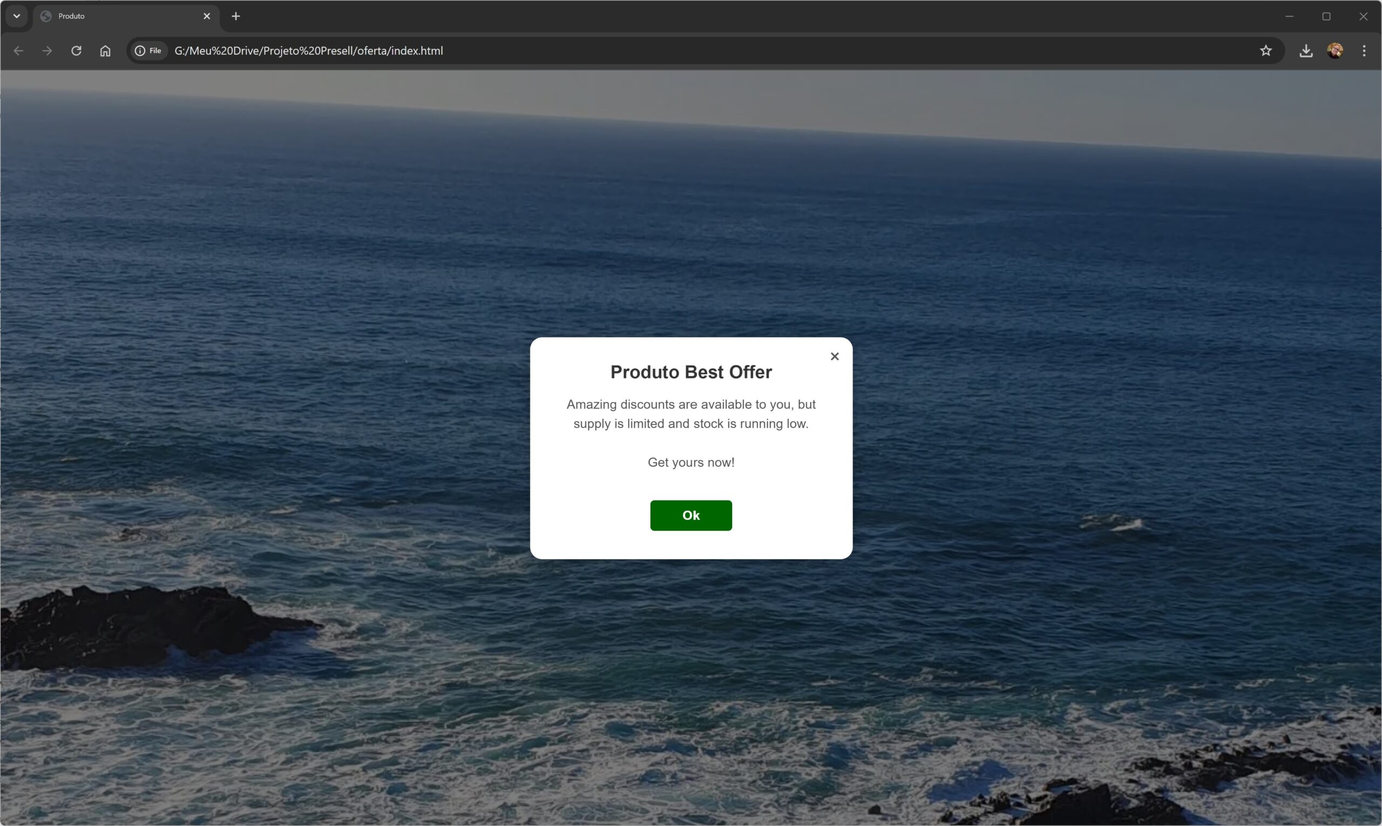Reload the current page
Viewport: 1382px width, 826px height.
tap(76, 51)
